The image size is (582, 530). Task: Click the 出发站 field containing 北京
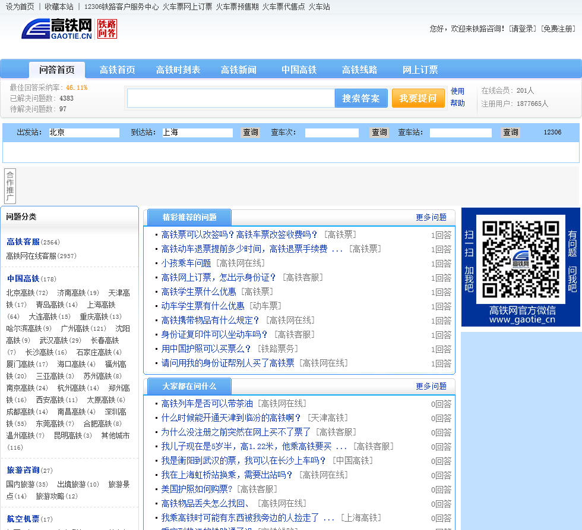(84, 133)
